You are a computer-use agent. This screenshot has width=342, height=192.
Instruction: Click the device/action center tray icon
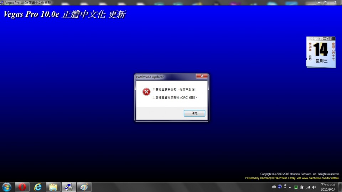coord(302,187)
